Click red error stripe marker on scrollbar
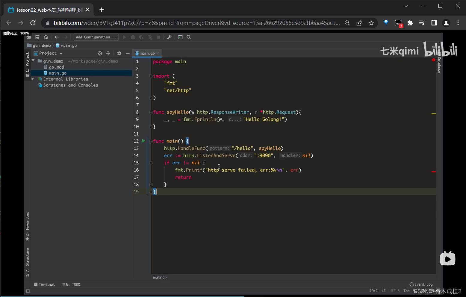This screenshot has width=466, height=297. pos(434,172)
